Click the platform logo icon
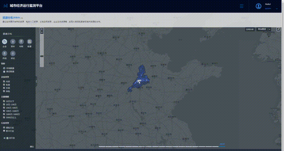Screen dimensions: 284x151 click(x=6, y=6)
